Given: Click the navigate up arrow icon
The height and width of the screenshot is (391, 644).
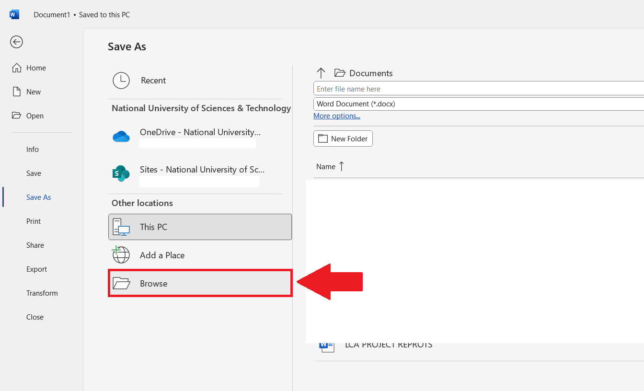Looking at the screenshot, I should click(x=321, y=72).
